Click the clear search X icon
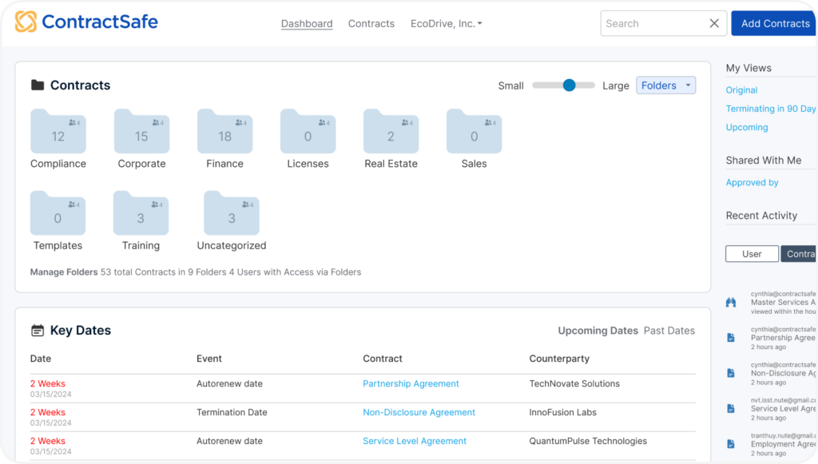This screenshot has height=464, width=818. (x=714, y=23)
